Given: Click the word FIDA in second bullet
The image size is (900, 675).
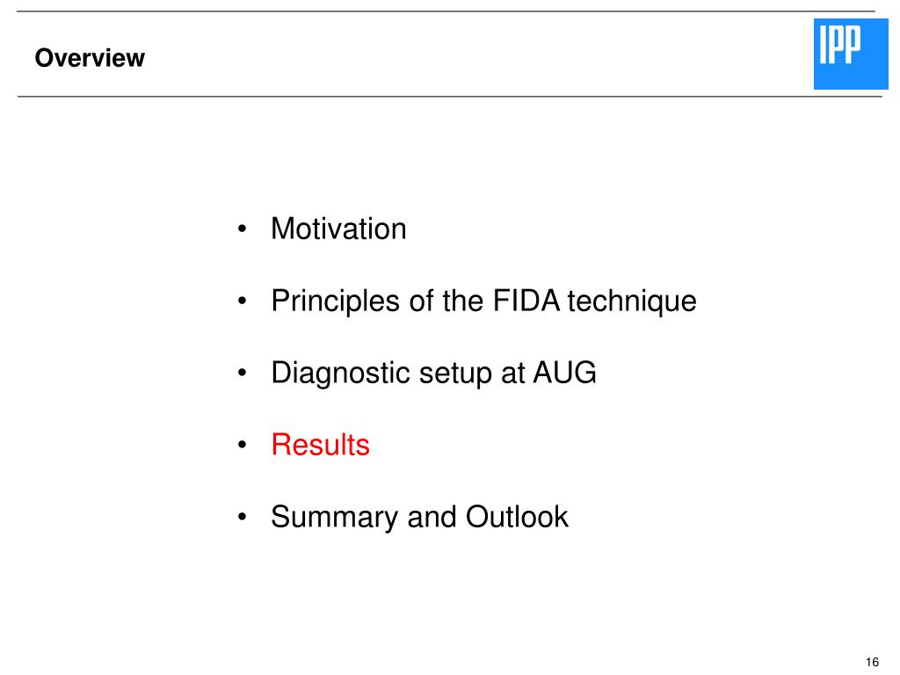Looking at the screenshot, I should (526, 301).
